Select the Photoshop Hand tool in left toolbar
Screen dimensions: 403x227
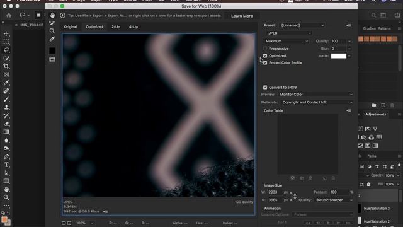pos(6,189)
